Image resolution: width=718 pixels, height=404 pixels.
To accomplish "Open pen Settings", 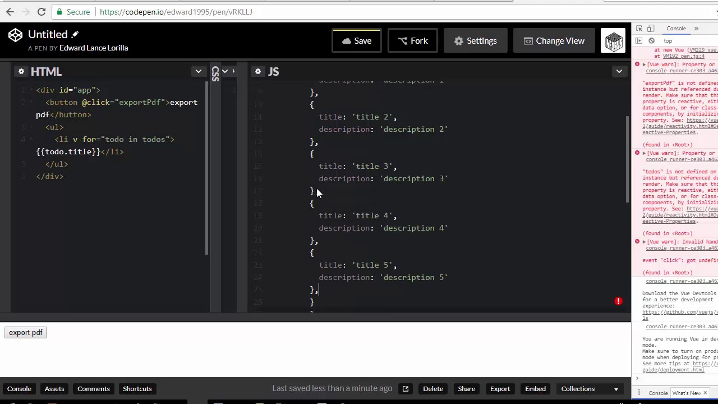I will (476, 40).
